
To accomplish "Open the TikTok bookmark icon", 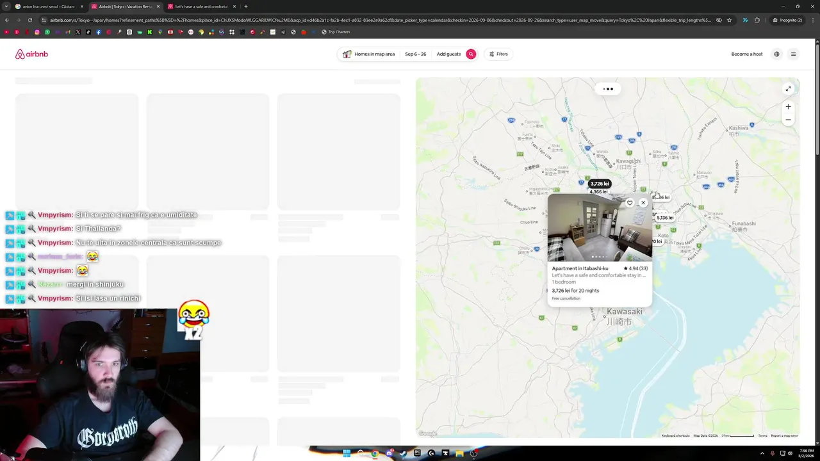I will coord(88,32).
